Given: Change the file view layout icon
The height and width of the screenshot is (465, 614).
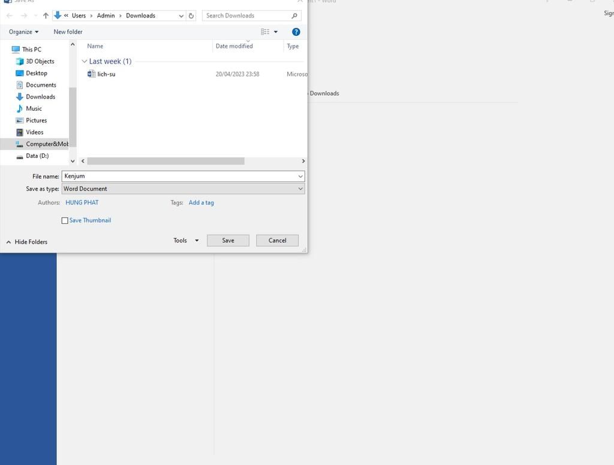Looking at the screenshot, I should click(x=265, y=32).
